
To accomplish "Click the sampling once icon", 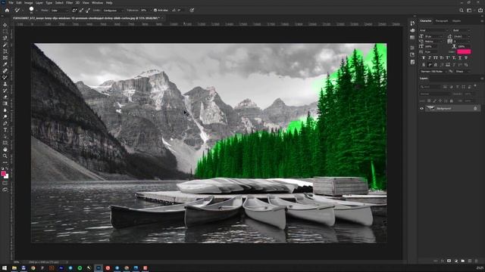I will coord(81,10).
